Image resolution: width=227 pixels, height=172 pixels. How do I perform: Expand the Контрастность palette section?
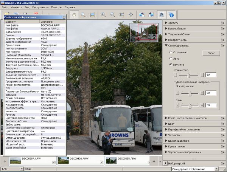[x=166, y=40]
